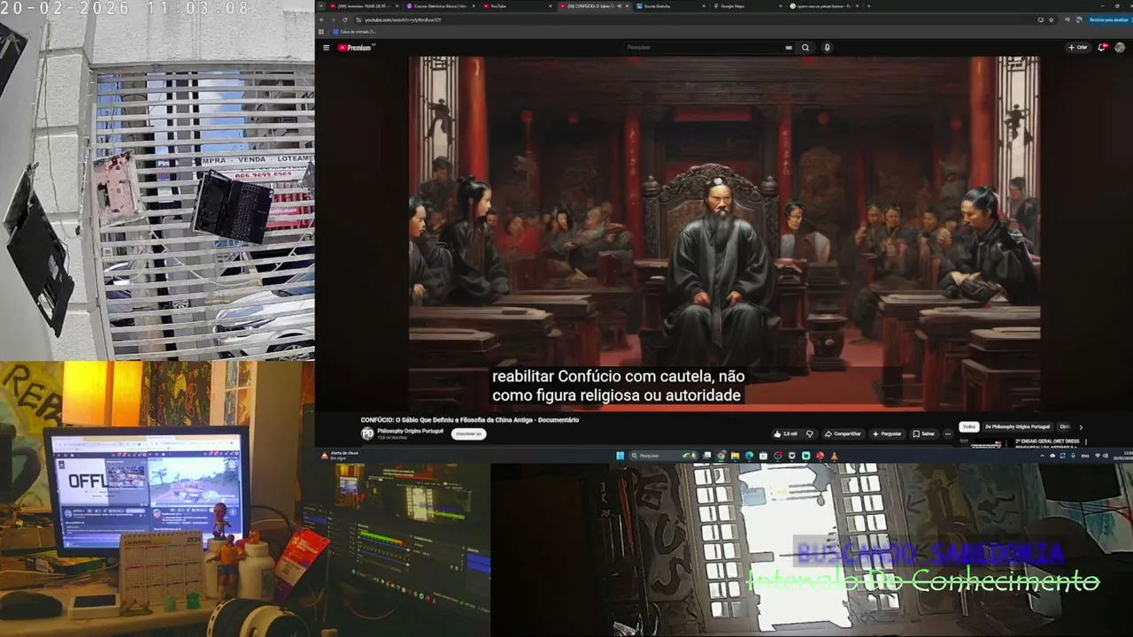Click the Reiniciar para atualizar browser button

pos(1107,19)
